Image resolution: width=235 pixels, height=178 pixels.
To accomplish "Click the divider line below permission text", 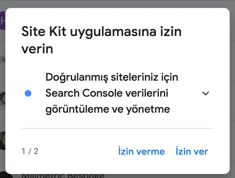I will (x=117, y=128).
